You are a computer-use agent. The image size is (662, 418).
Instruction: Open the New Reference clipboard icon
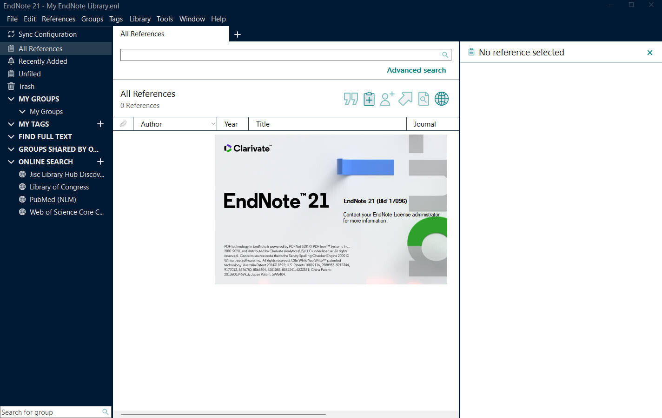(x=369, y=98)
